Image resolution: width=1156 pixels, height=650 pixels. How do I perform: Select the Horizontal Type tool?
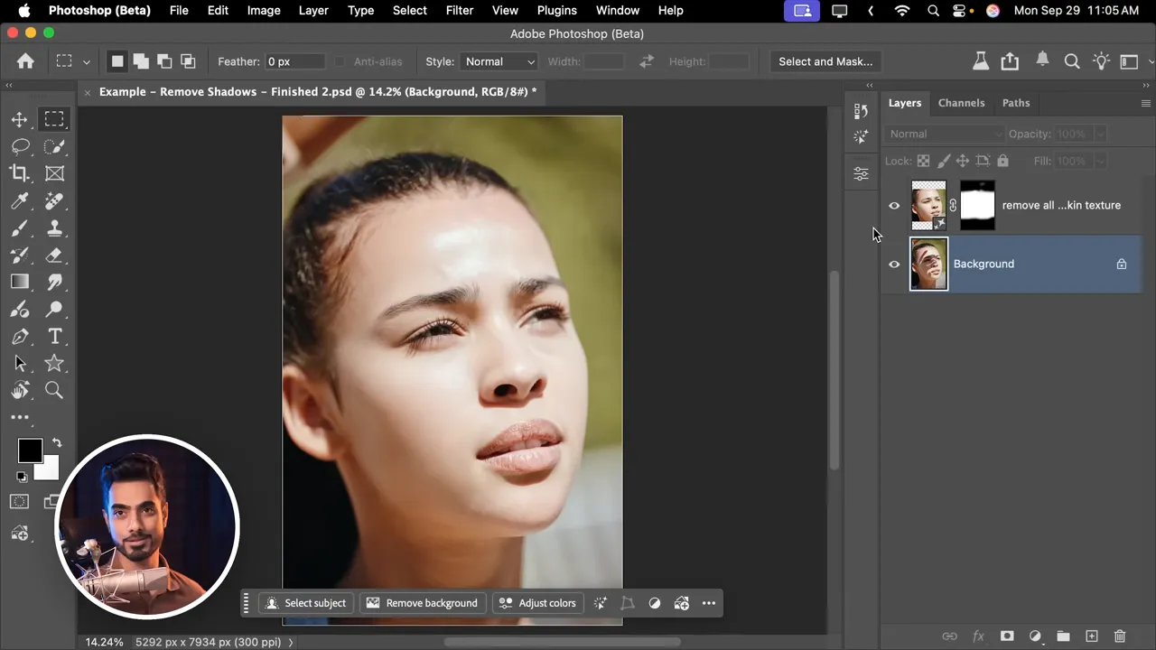click(54, 336)
